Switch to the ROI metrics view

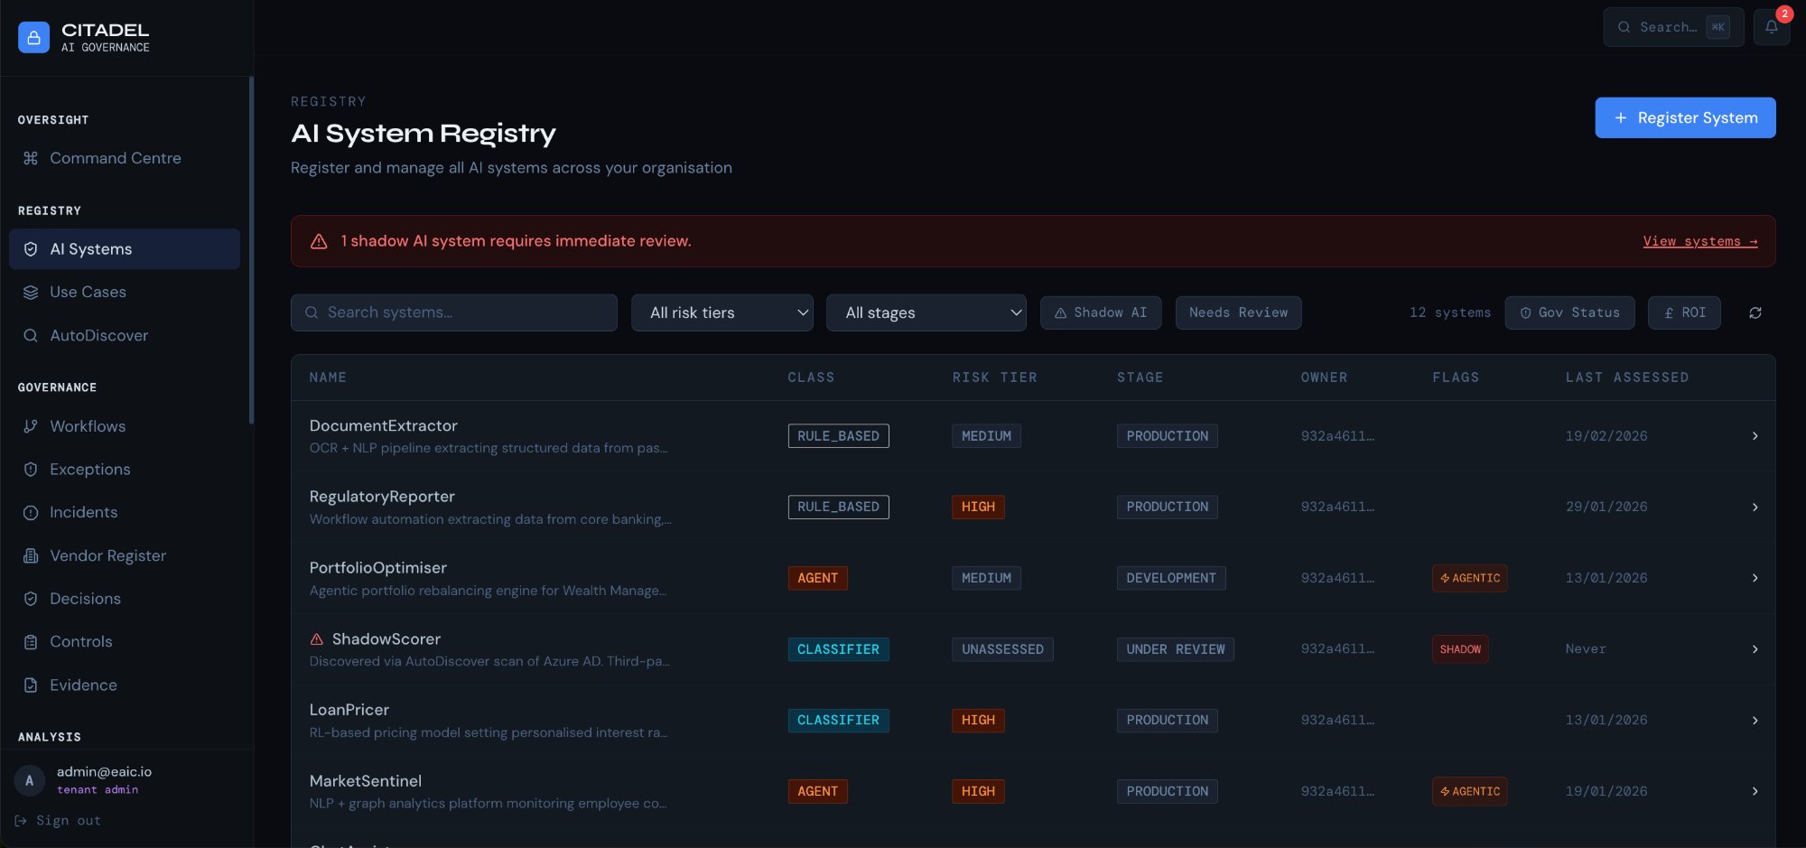1684,312
